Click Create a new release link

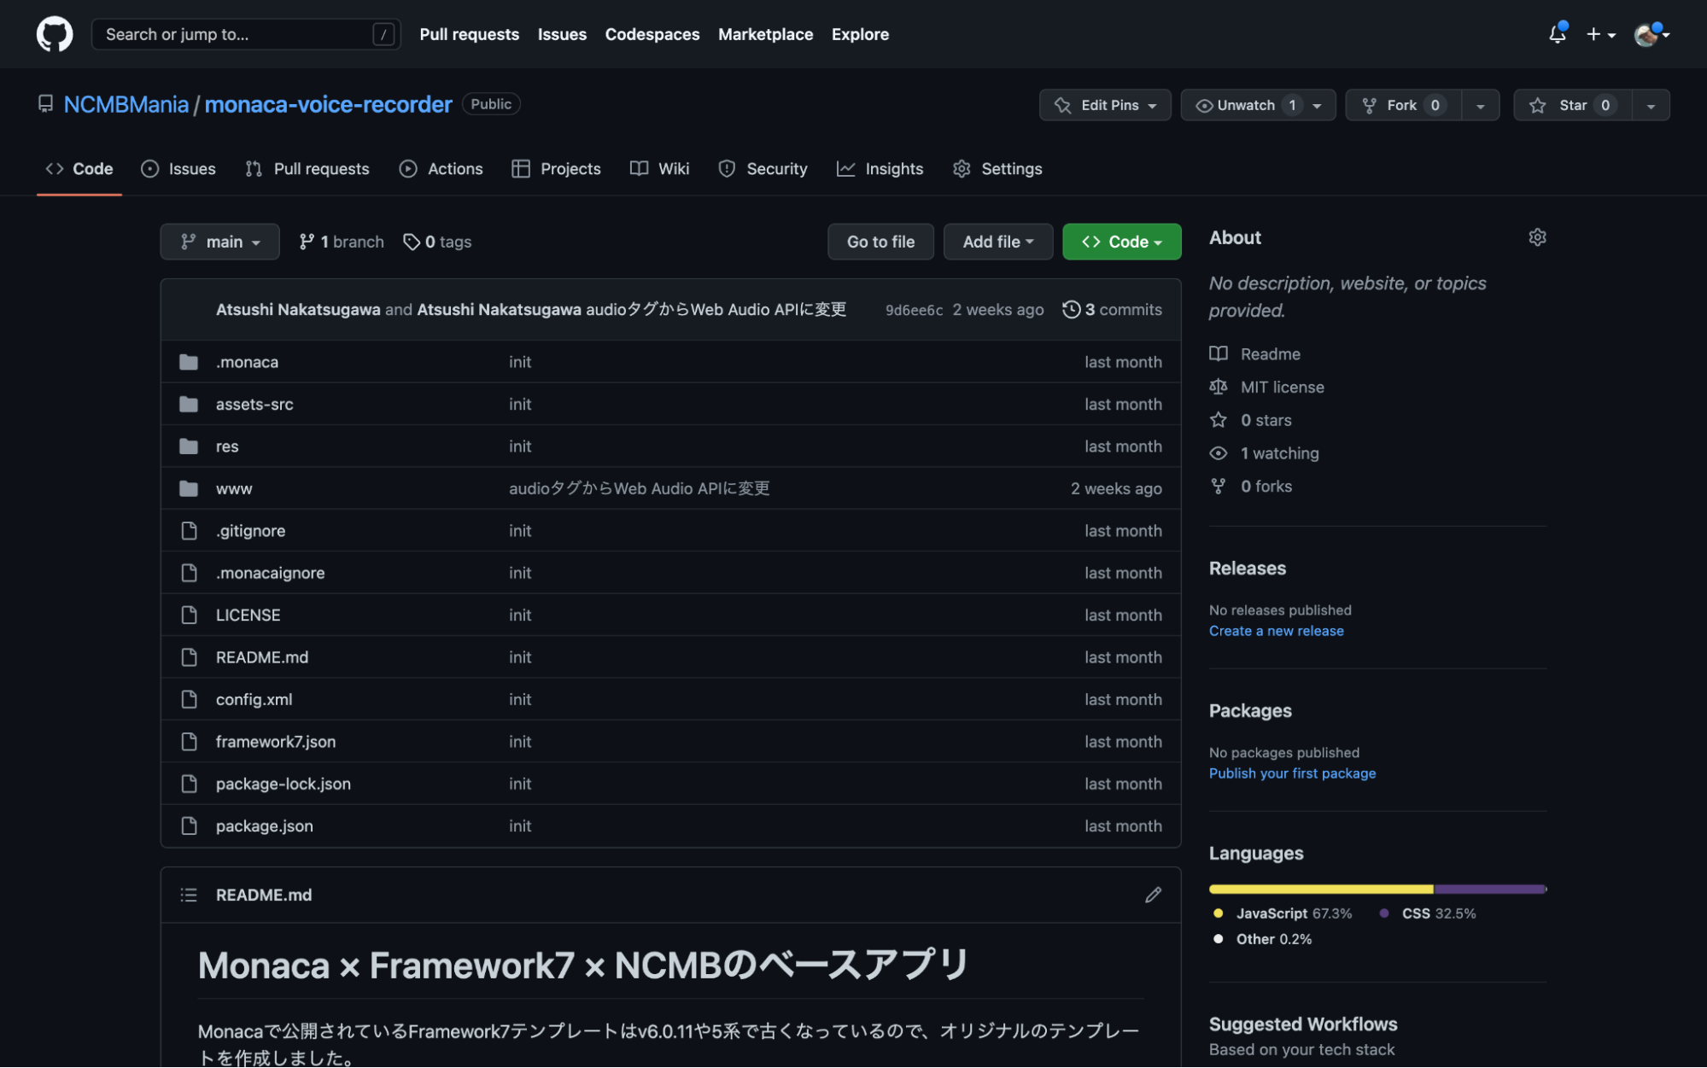[1276, 631]
